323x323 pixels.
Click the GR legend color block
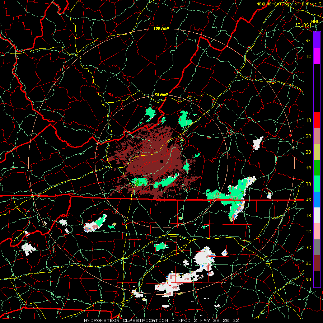point(317,136)
